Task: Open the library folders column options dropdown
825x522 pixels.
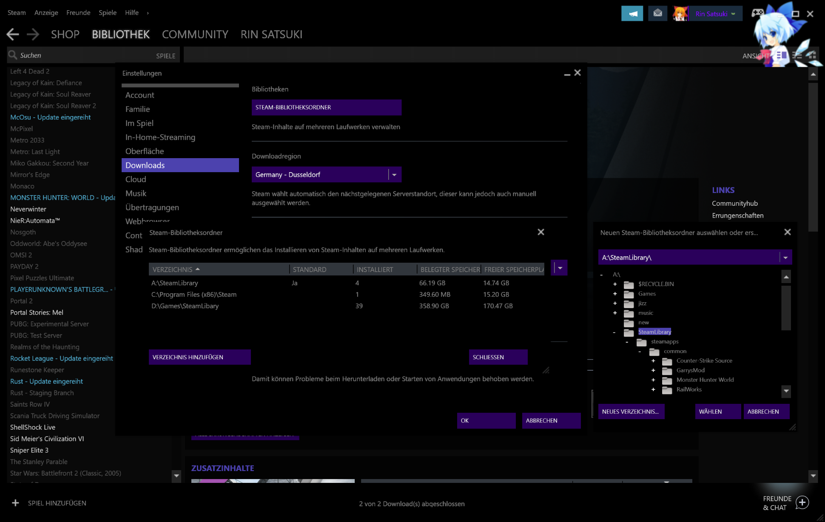Action: click(x=560, y=268)
